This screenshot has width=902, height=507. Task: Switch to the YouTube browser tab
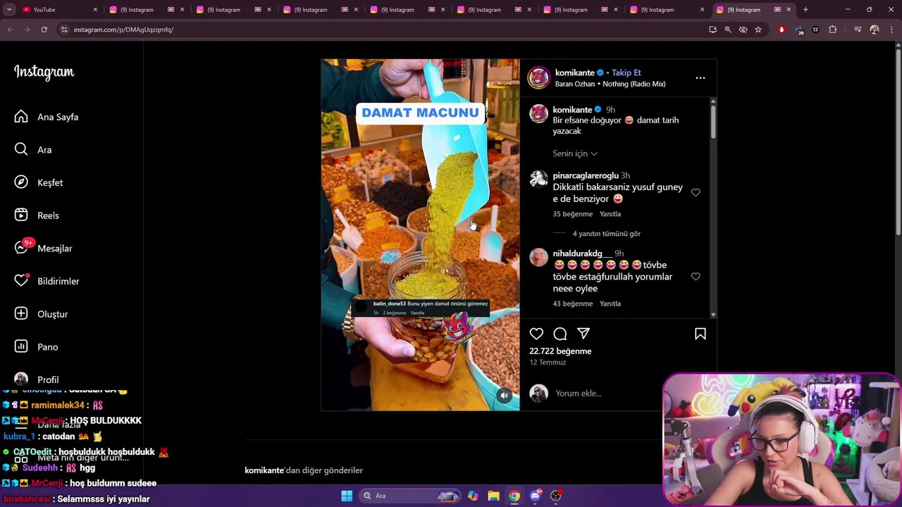[x=58, y=10]
